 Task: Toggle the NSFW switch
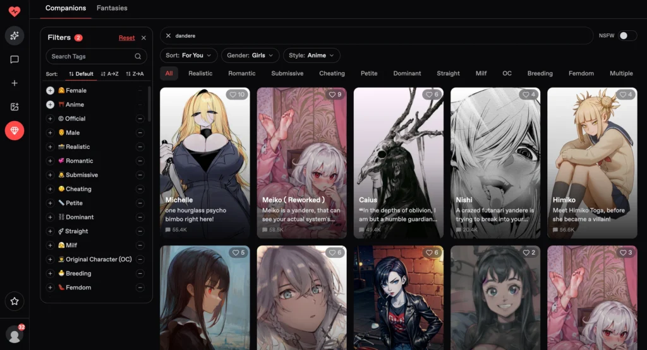(x=627, y=36)
